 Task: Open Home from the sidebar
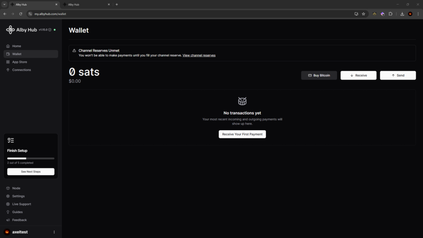(x=17, y=46)
